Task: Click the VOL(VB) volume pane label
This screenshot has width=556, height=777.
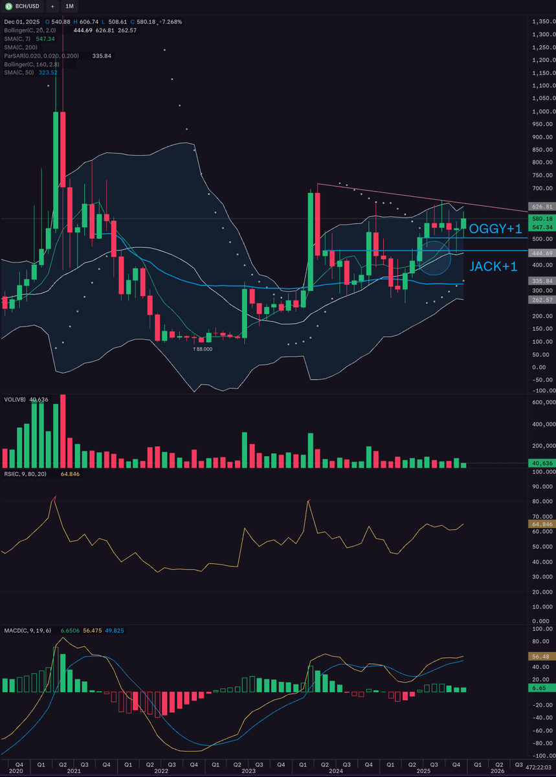Action: point(14,400)
